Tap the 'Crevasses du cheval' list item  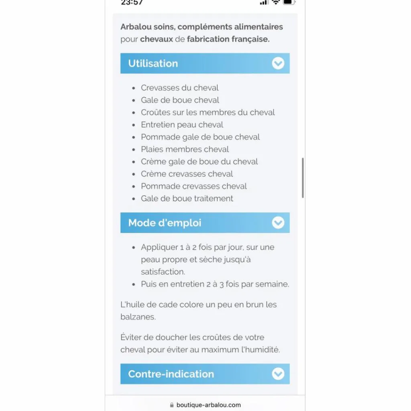pos(179,87)
